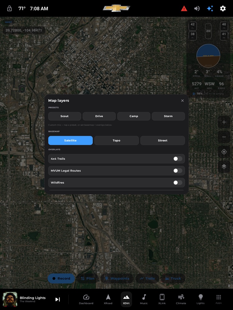Tap the map layers stack icon
This screenshot has height=310, width=233.
pyautogui.click(x=224, y=166)
